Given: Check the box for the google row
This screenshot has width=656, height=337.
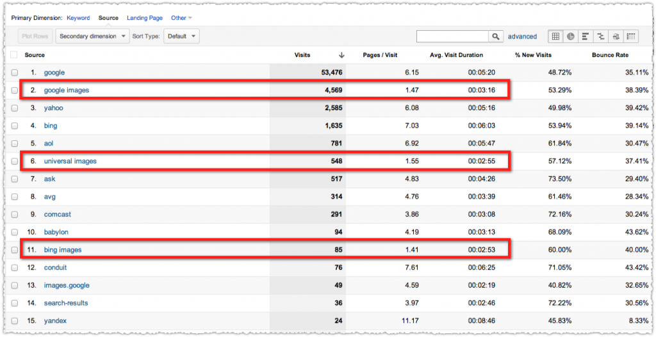Looking at the screenshot, I should (x=15, y=72).
